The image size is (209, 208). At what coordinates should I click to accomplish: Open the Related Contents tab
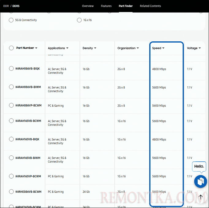[x=150, y=6]
